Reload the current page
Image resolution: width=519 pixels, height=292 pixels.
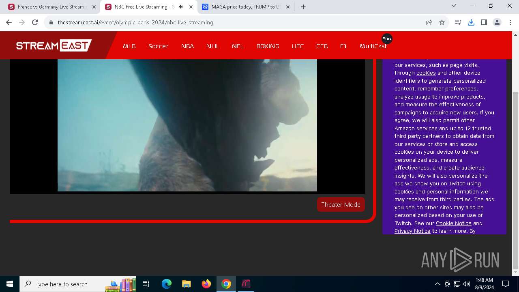click(35, 22)
